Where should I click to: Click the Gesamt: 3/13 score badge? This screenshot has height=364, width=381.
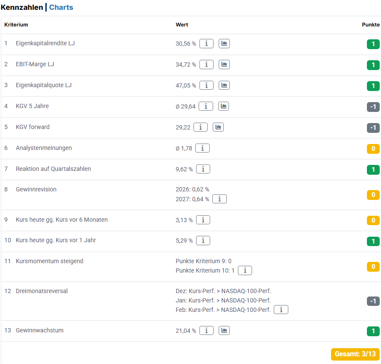(x=355, y=354)
